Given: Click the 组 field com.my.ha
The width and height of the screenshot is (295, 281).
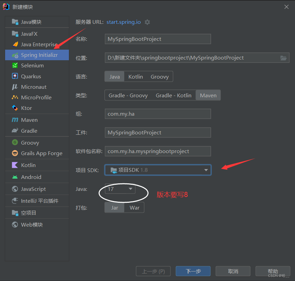Looking at the screenshot, I should 158,114.
